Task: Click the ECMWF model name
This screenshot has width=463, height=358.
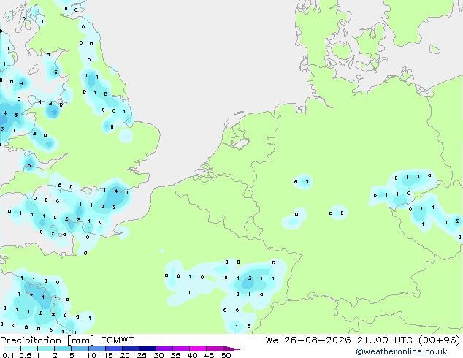Action: [117, 340]
